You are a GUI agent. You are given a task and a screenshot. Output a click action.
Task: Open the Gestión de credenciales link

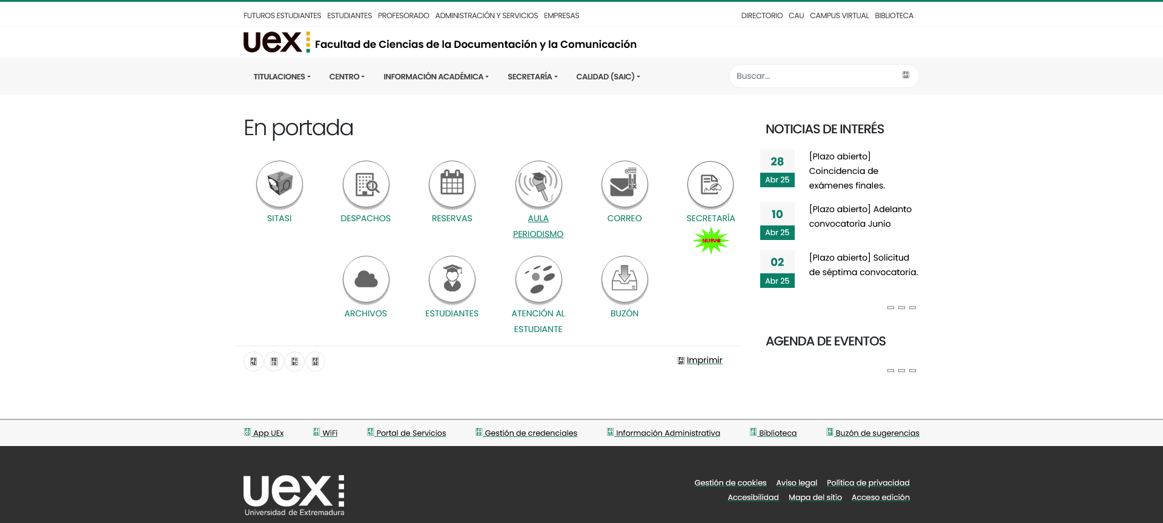[530, 433]
